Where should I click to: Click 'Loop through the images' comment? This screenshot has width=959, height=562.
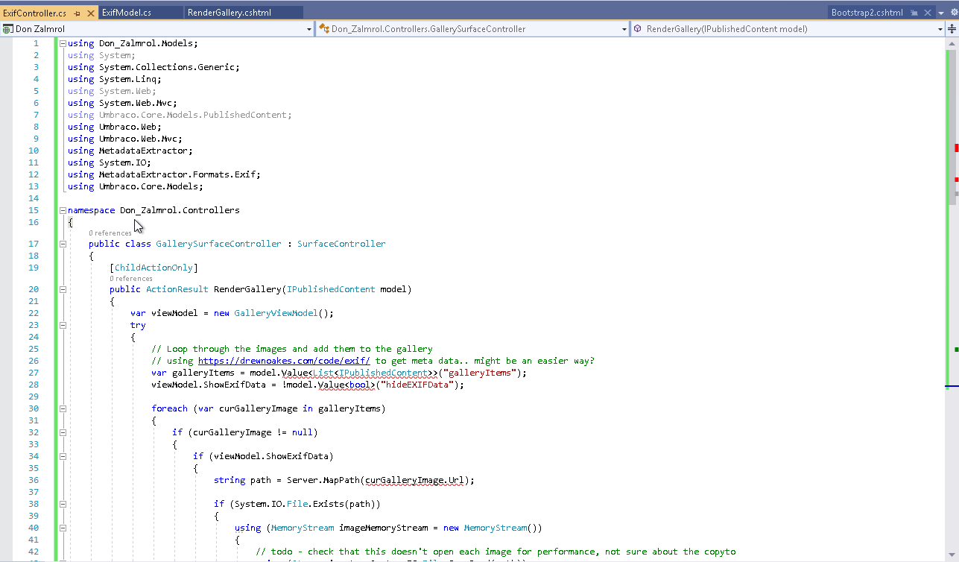coord(291,349)
